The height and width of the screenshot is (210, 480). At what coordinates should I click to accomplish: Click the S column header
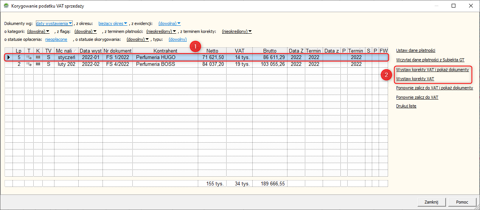pyautogui.click(x=368, y=51)
